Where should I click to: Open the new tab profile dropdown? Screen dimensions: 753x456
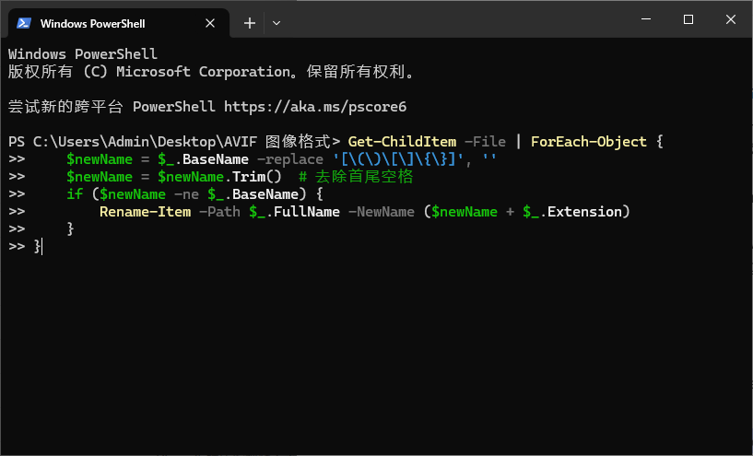276,23
